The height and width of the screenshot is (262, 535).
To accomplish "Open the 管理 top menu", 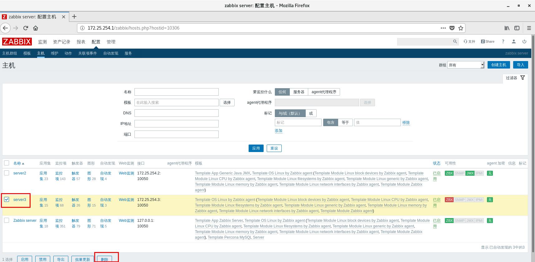I will [x=111, y=42].
